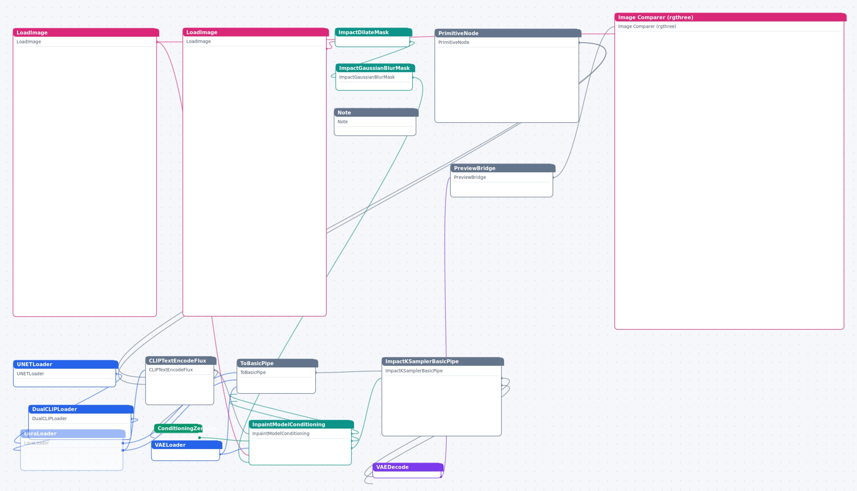
Task: Click the 'CLIPTextEncodeFlux' body label text
Action: 171,370
